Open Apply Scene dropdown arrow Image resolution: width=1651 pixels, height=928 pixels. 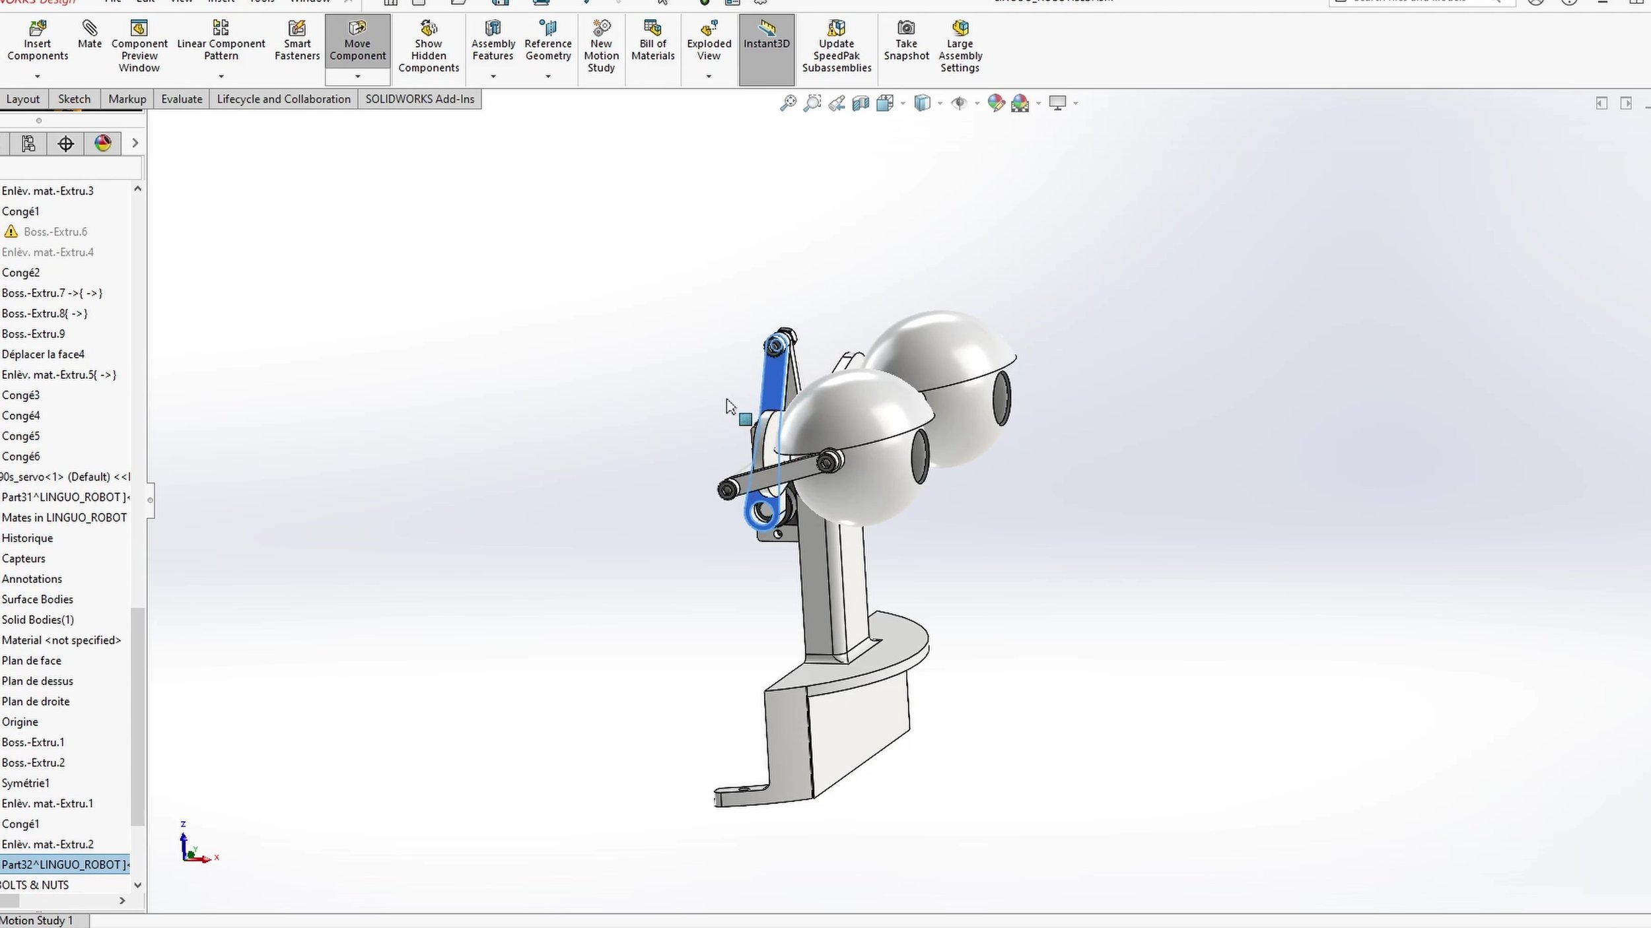click(x=1038, y=103)
